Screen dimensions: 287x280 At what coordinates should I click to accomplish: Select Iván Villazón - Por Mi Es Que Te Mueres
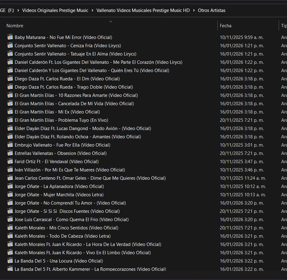pos(70,170)
